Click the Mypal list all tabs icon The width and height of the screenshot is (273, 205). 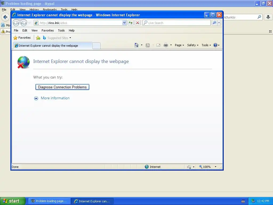270,31
